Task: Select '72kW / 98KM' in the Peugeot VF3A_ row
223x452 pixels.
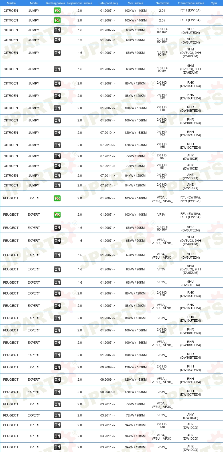Action: (135, 404)
